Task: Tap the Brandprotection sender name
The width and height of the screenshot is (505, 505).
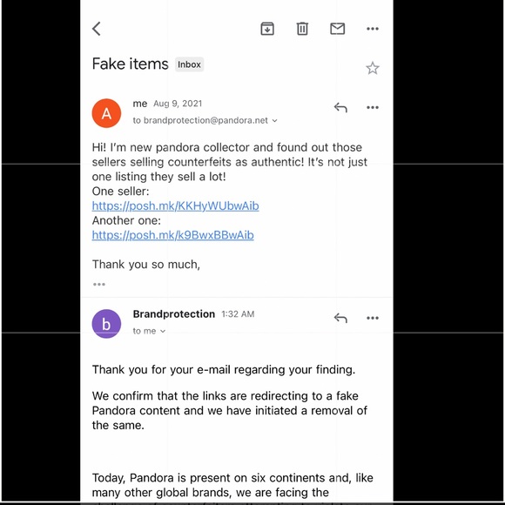Action: [x=174, y=314]
